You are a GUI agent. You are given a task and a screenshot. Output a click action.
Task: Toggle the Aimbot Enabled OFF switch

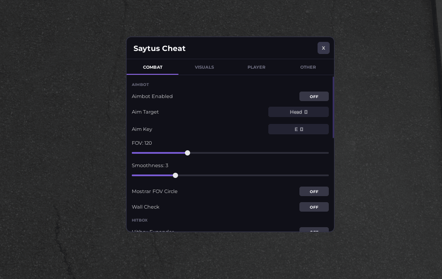[x=314, y=96]
